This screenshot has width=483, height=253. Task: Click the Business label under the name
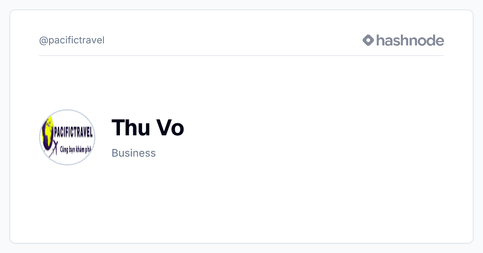134,153
